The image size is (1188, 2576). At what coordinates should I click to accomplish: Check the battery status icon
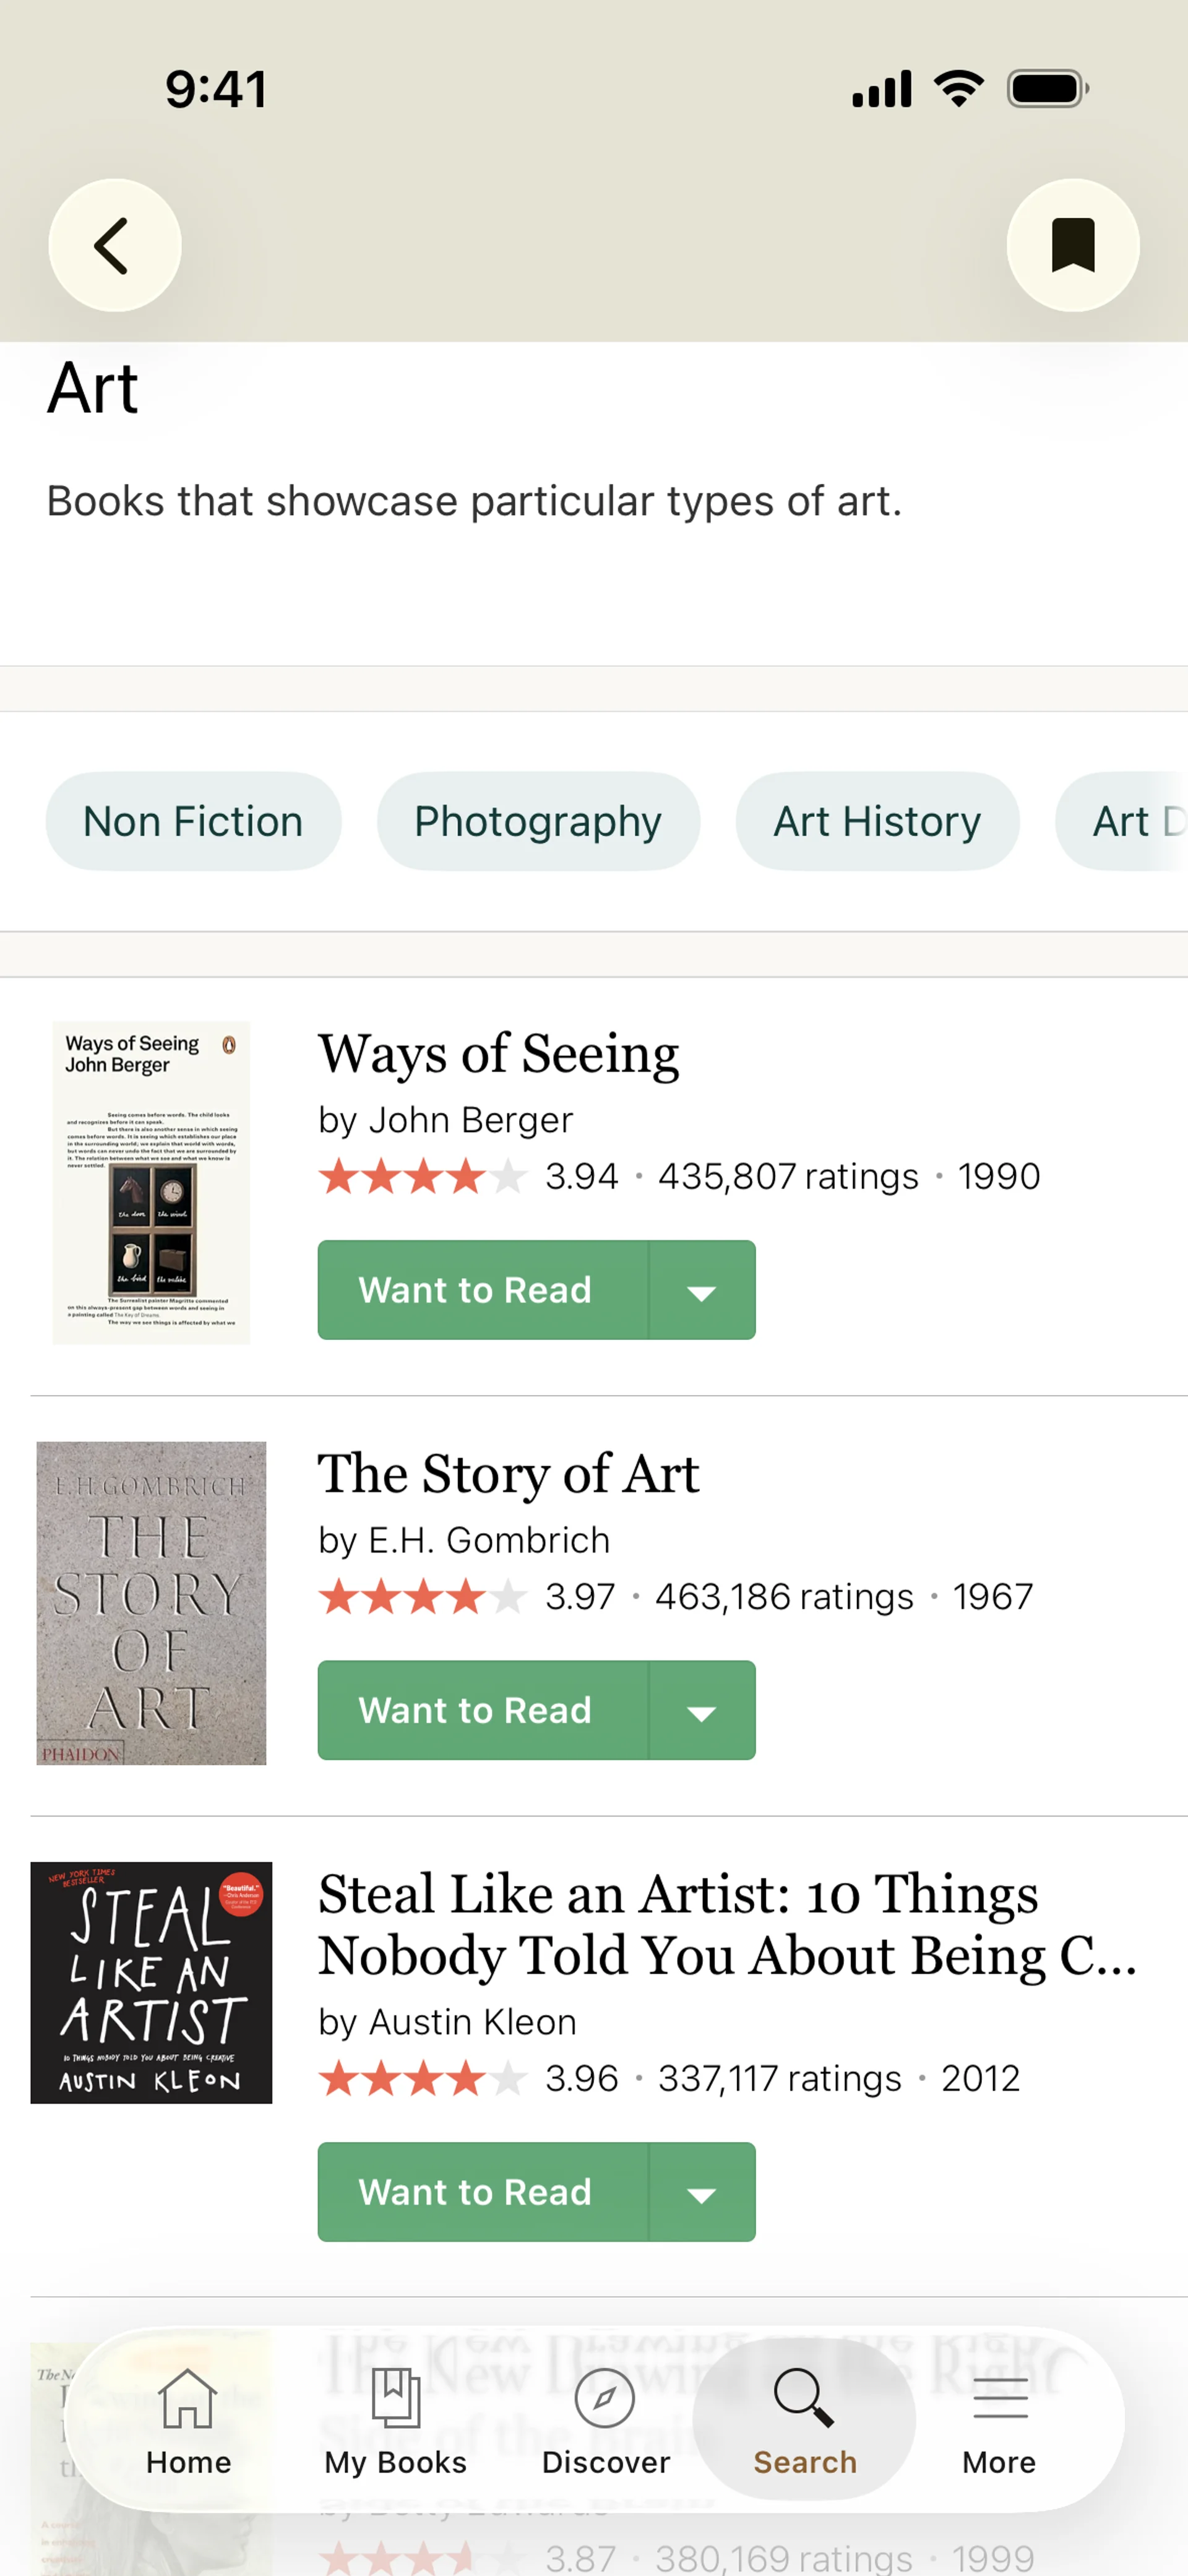1047,89
